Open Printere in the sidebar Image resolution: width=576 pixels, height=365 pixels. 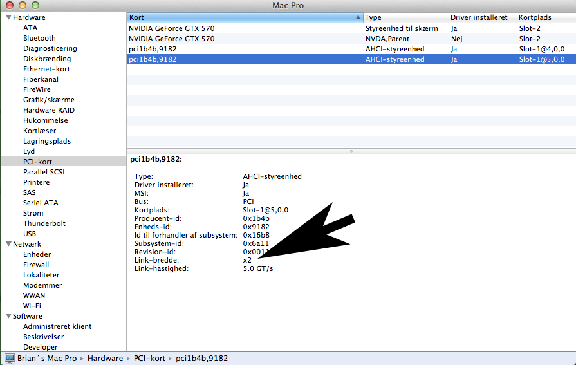(37, 182)
